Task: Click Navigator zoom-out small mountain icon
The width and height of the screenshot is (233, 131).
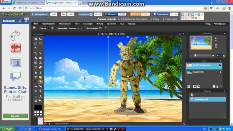Action: coord(192,56)
